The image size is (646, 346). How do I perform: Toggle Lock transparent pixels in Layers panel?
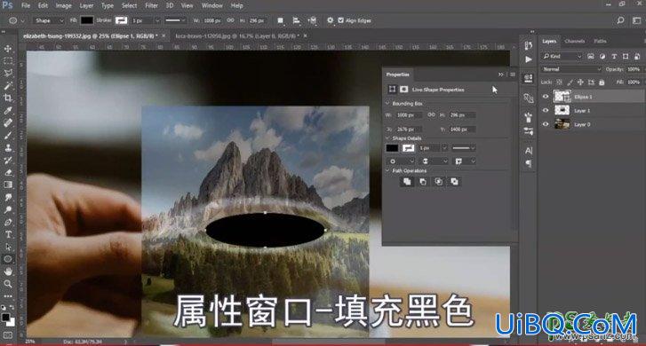(559, 83)
